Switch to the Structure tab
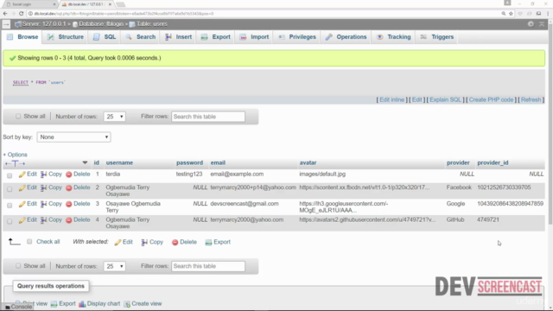The image size is (553, 311). click(66, 36)
